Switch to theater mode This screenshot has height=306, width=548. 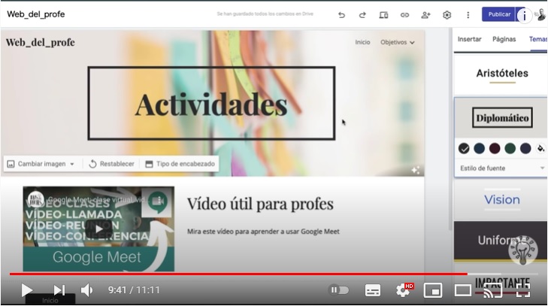click(463, 290)
